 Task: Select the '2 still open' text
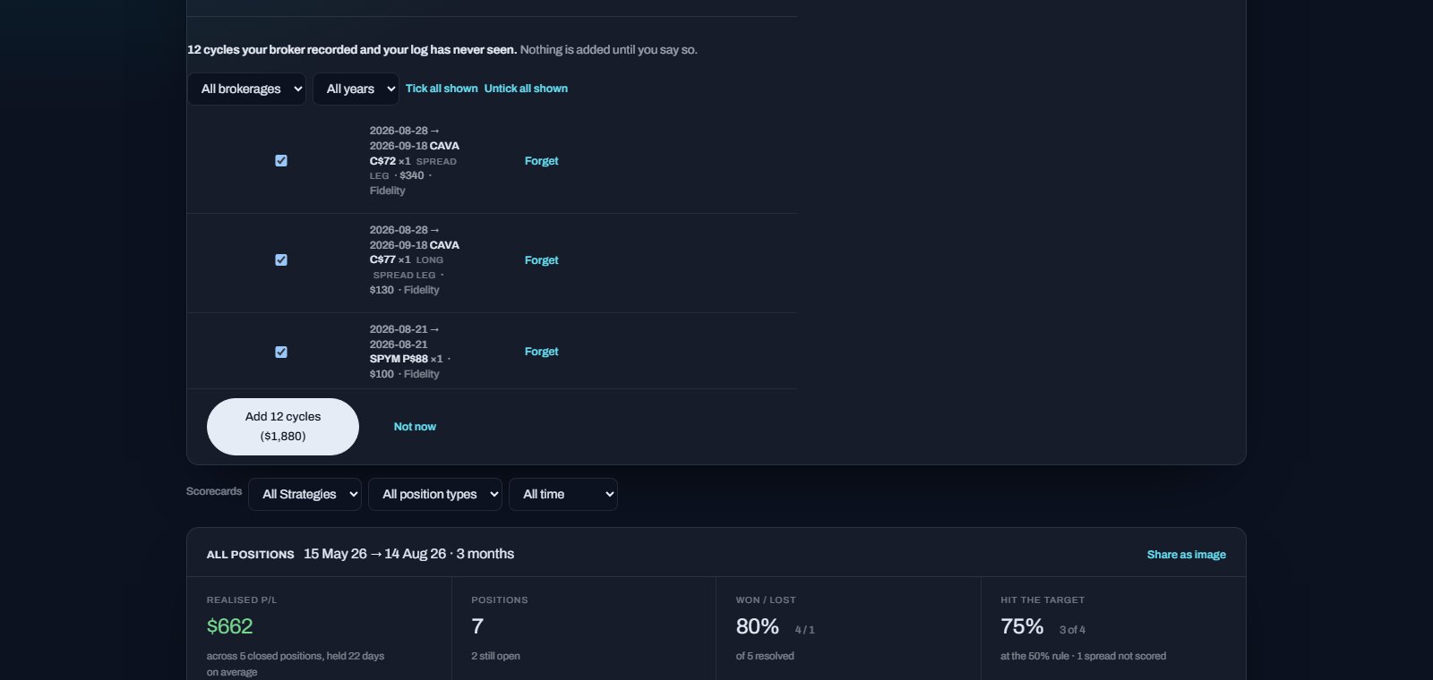pyautogui.click(x=495, y=656)
